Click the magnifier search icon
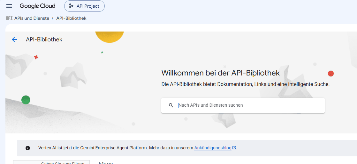The width and height of the screenshot is (357, 164). tap(171, 105)
